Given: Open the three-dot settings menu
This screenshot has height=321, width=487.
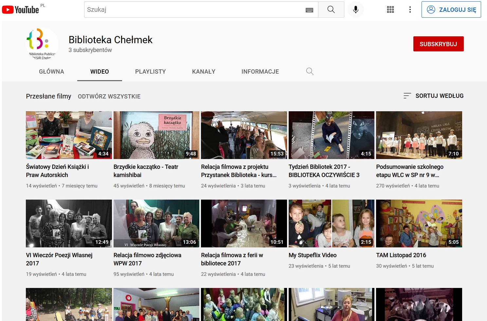Looking at the screenshot, I should pos(410,9).
